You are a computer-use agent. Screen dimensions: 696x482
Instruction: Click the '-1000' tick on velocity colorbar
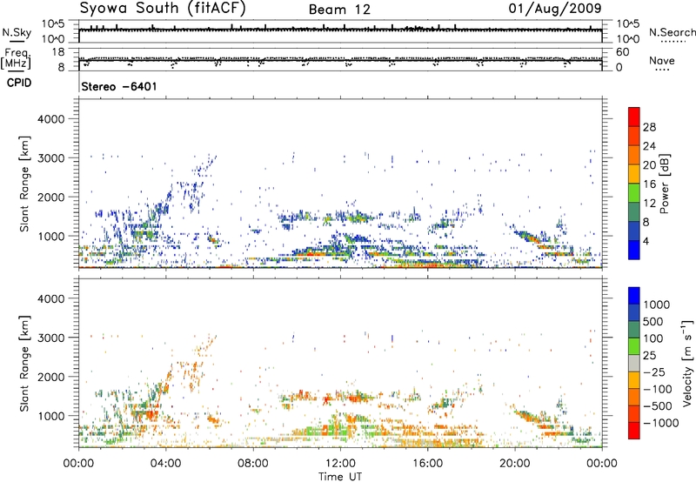click(x=661, y=423)
